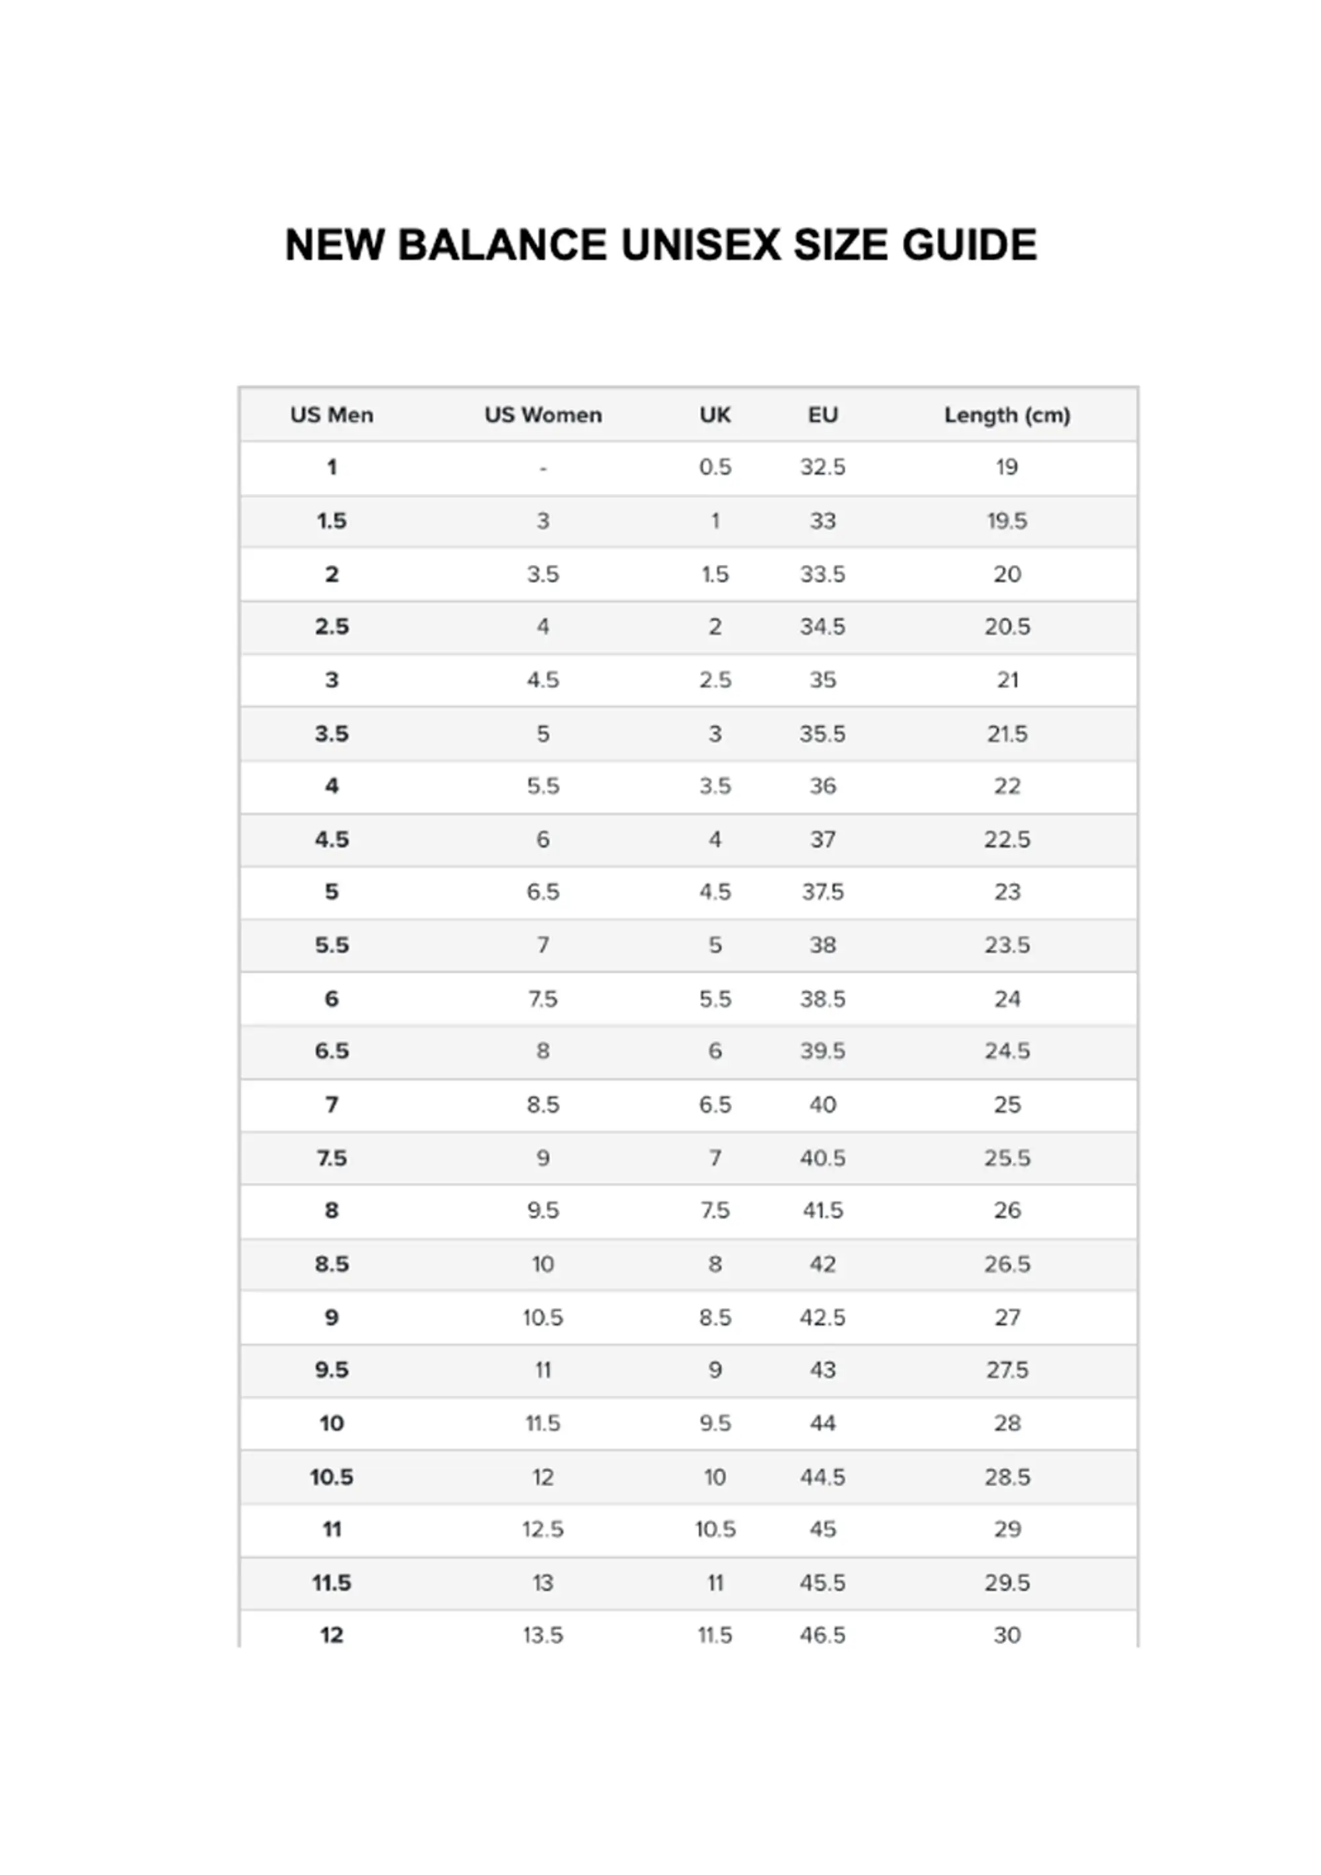1321x1875 pixels.
Task: Click the 19.5 length cell
Action: [1007, 521]
